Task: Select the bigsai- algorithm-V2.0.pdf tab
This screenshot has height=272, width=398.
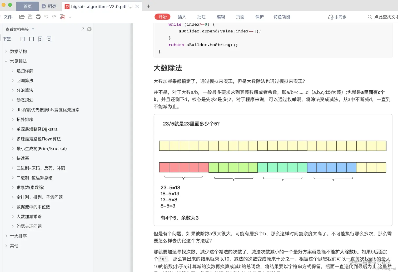Action: (x=99, y=6)
